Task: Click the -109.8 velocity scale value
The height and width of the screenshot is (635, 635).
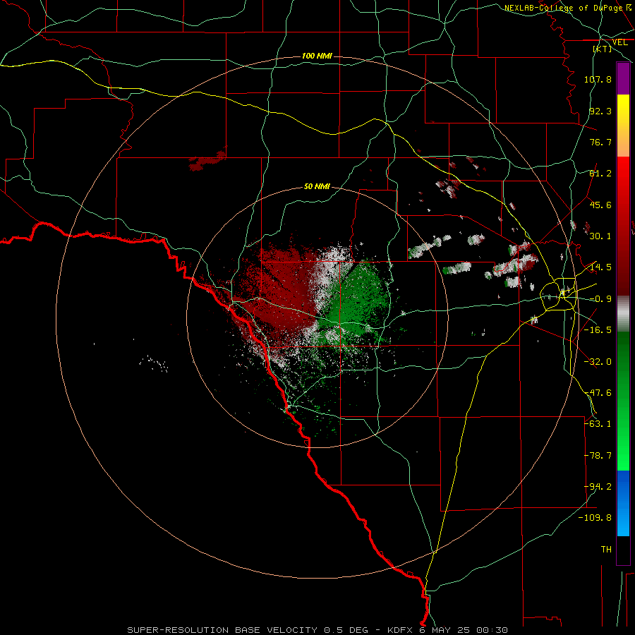Action: pyautogui.click(x=595, y=518)
